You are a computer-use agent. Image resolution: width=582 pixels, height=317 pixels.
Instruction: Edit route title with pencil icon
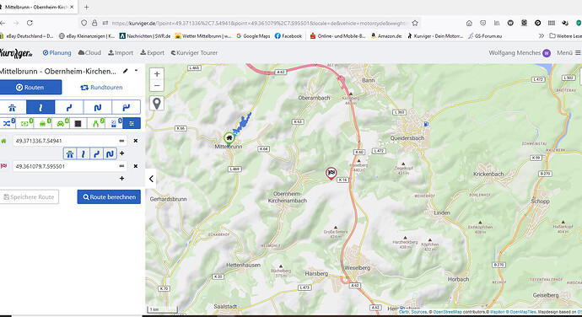126,71
